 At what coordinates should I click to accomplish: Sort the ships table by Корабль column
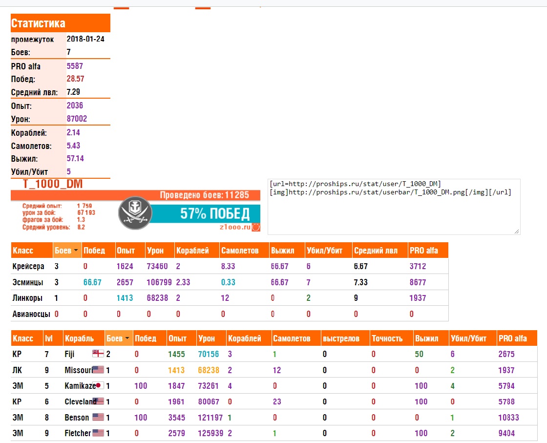[84, 338]
